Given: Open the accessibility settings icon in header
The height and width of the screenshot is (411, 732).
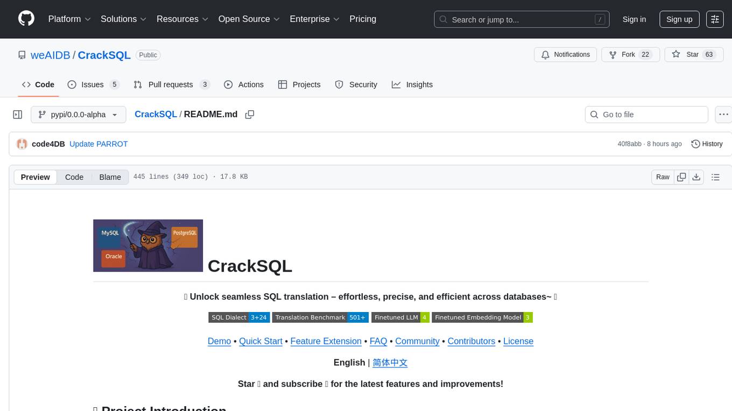Looking at the screenshot, I should coord(715,19).
